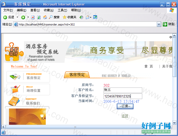Maximize the Internet Explorer window
This screenshot has height=136, width=178.
168,4
